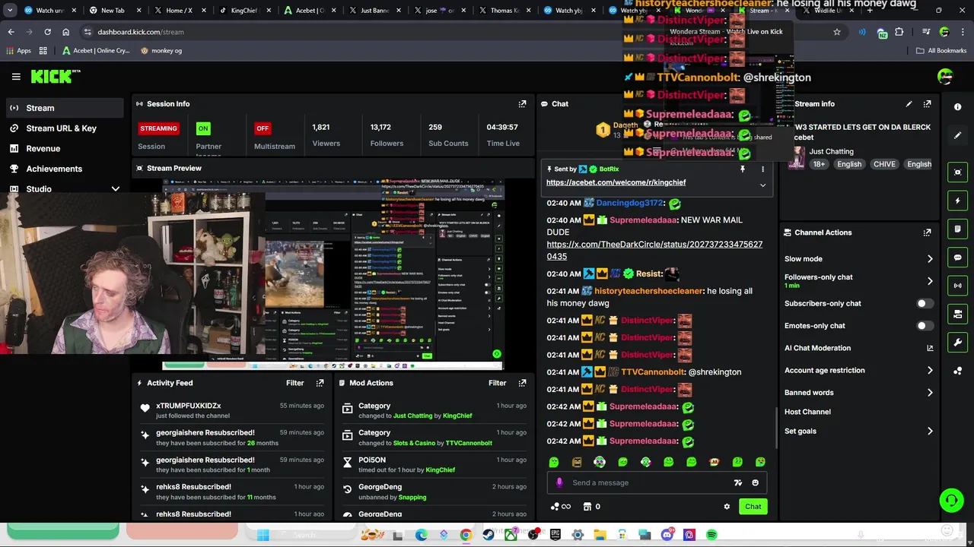974x547 pixels.
Task: Click the wrench icon in right sidebar
Action: (x=958, y=342)
